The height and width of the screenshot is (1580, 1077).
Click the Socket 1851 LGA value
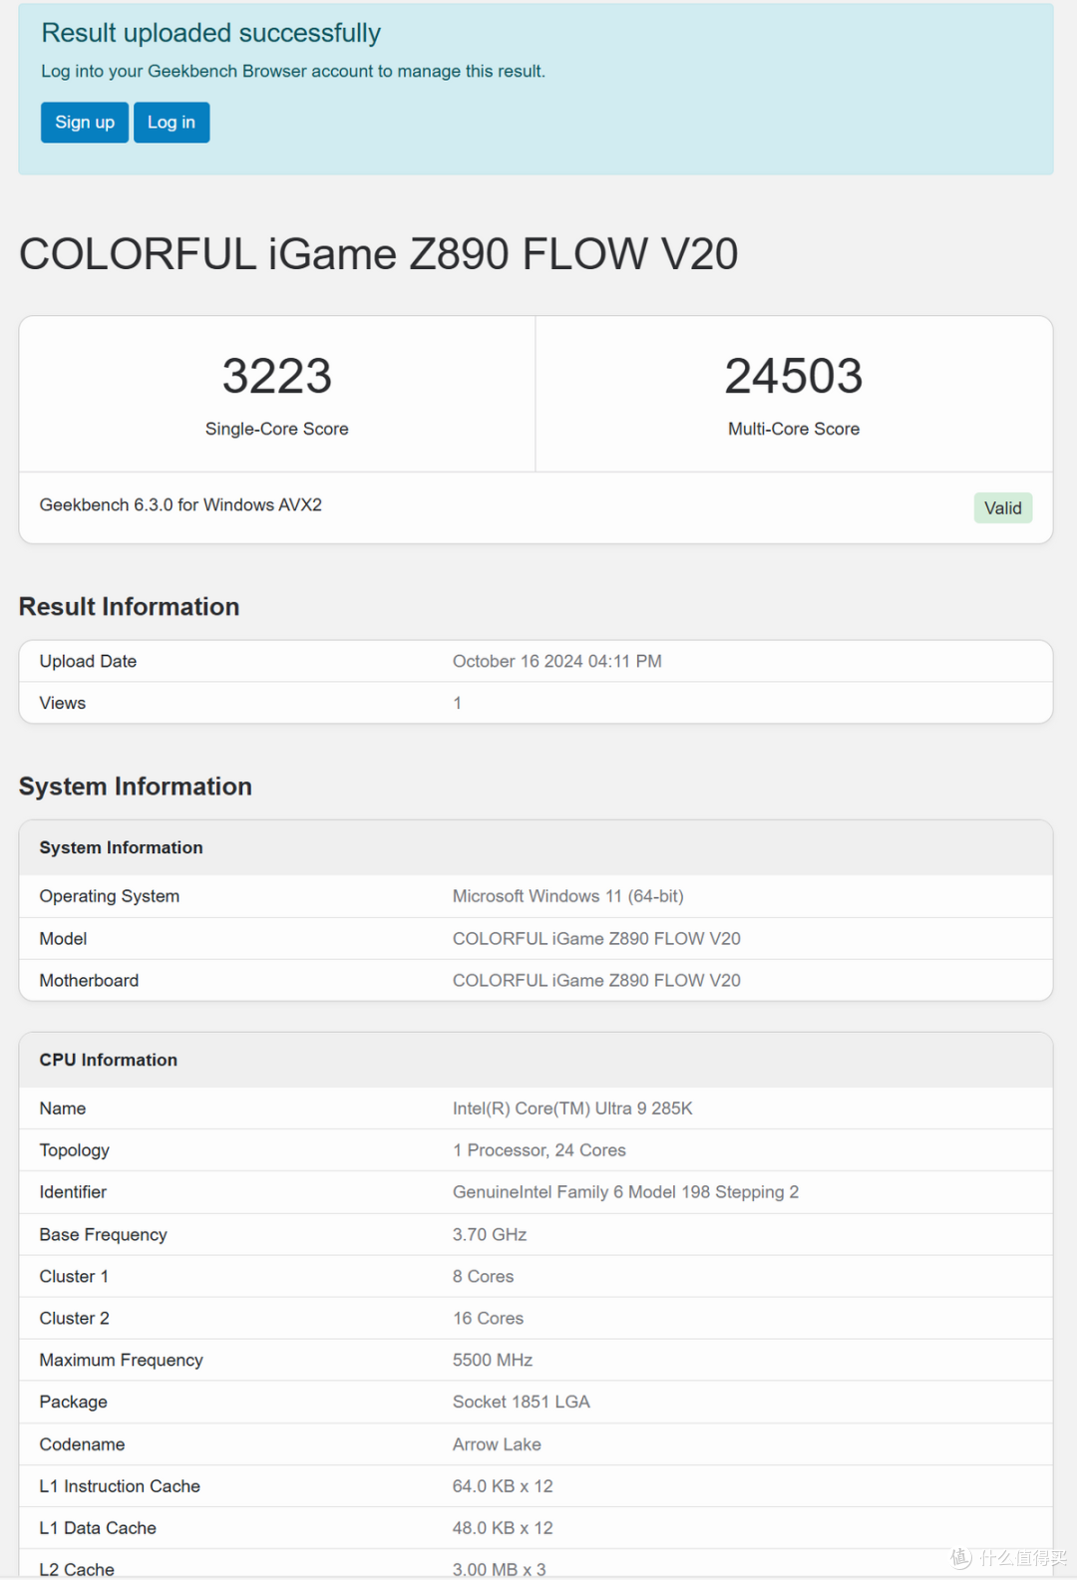click(522, 1403)
